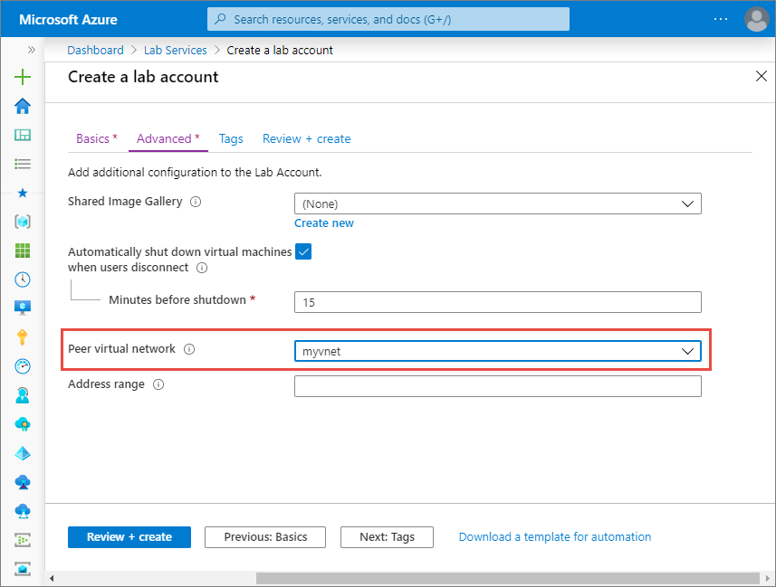Viewport: 776px width, 587px height.
Task: Click the Microsoft Azure logo text
Action: [68, 20]
